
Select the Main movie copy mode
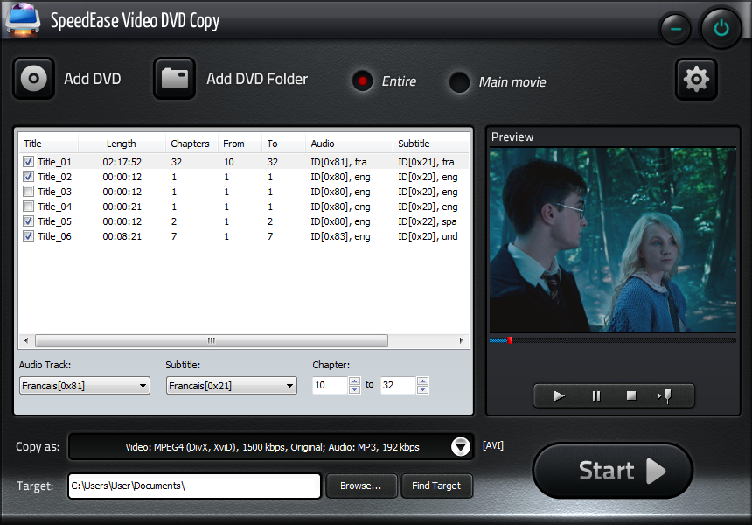459,82
